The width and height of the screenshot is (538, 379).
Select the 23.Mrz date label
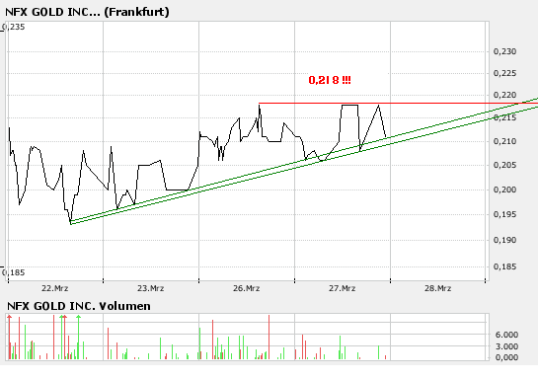[151, 288]
